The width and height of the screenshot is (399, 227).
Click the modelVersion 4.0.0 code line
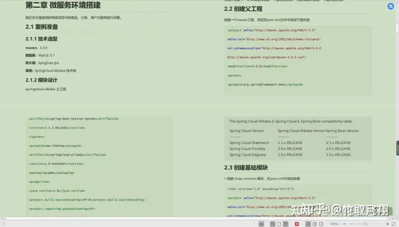coord(257,66)
